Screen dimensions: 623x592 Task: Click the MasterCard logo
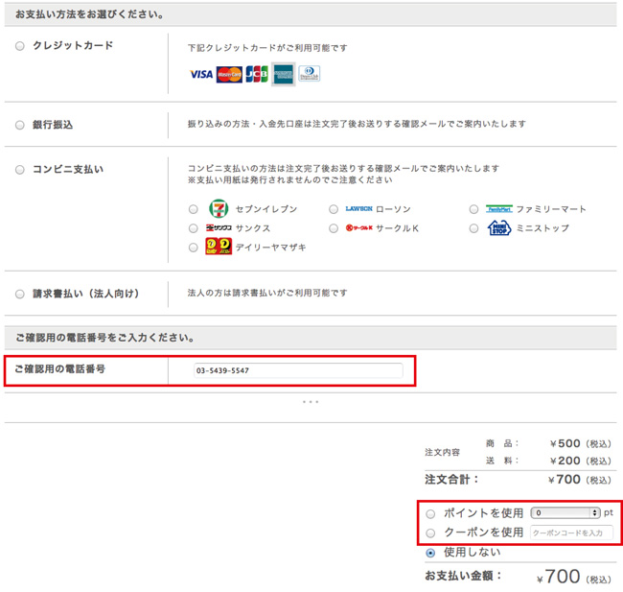pos(229,74)
